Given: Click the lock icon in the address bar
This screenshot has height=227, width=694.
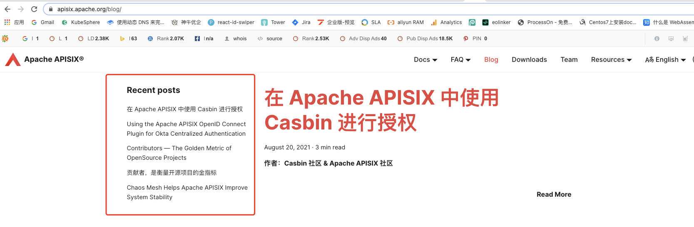Looking at the screenshot, I should 51,9.
